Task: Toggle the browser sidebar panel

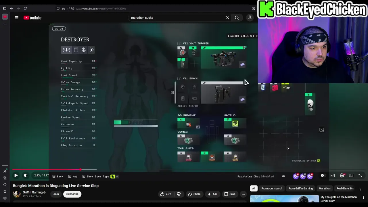Action: pos(5,9)
